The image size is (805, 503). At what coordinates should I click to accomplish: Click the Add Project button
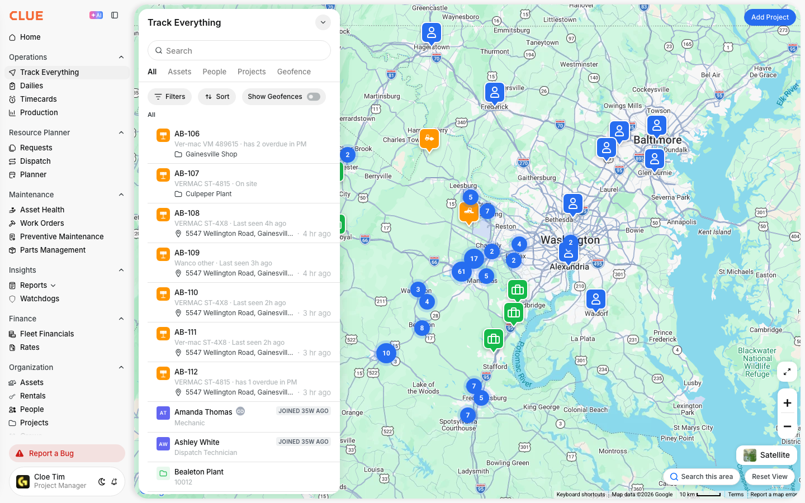(x=770, y=17)
